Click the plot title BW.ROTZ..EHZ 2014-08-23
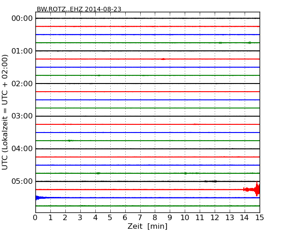The image size is (295, 236). (x=79, y=9)
